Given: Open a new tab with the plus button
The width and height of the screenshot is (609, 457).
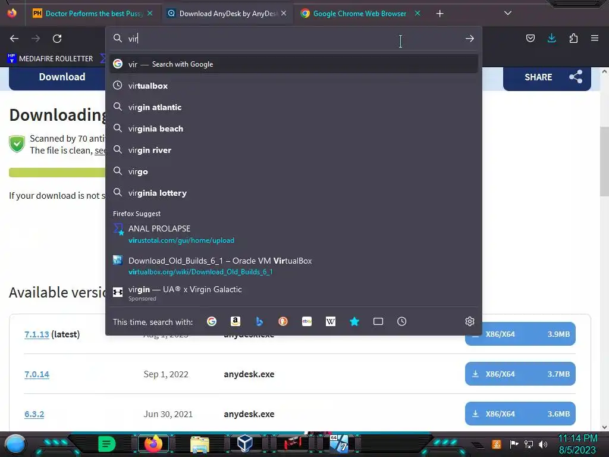Looking at the screenshot, I should 440,14.
